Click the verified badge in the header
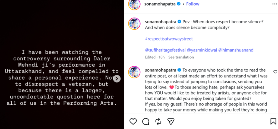This screenshot has width=278, height=129. (x=179, y=4)
